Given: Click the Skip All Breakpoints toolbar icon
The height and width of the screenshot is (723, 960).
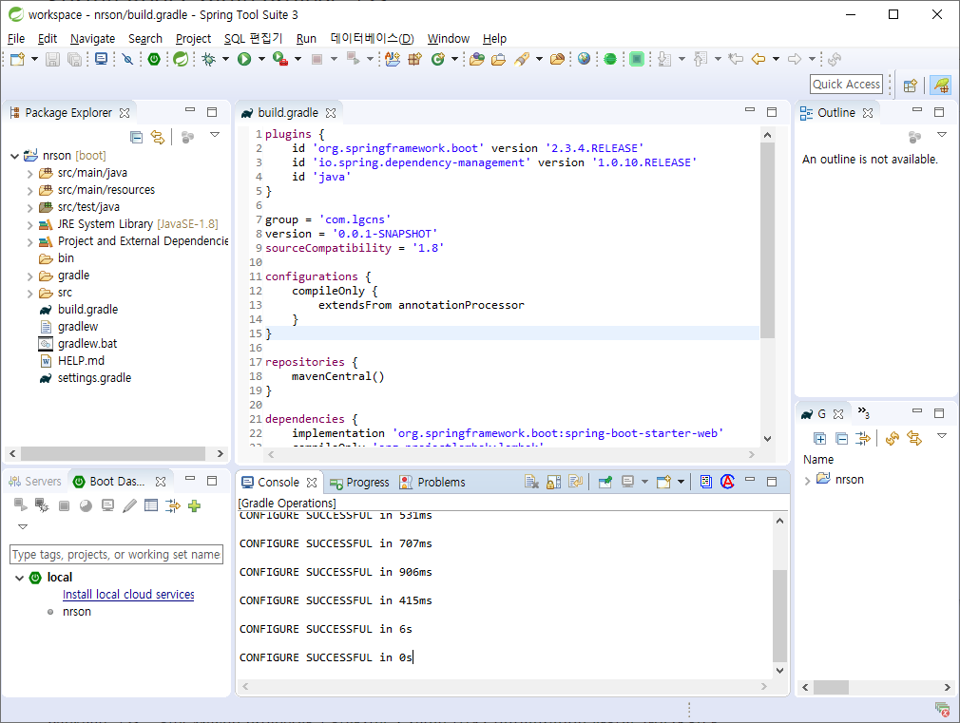Looking at the screenshot, I should pyautogui.click(x=127, y=59).
